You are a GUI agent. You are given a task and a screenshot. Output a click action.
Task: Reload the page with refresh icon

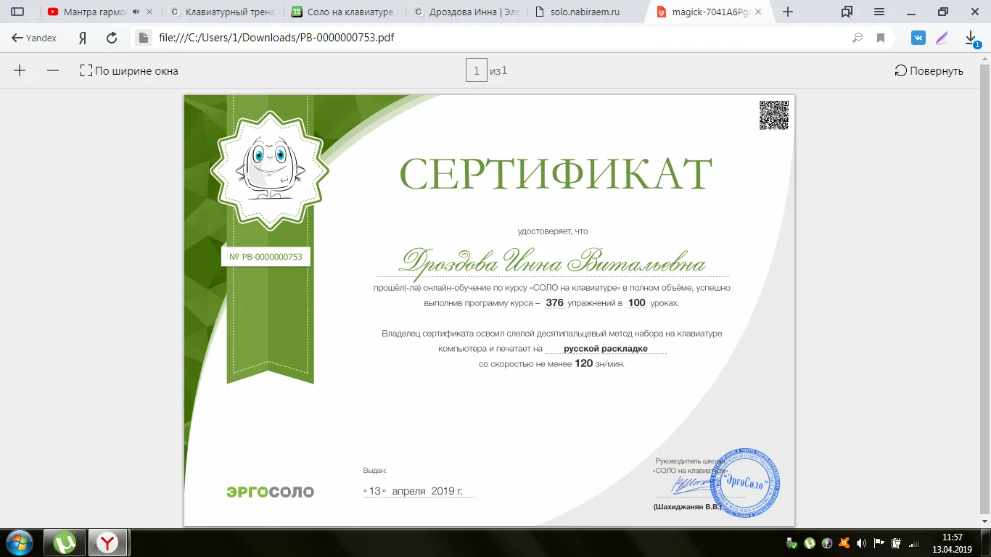(112, 38)
